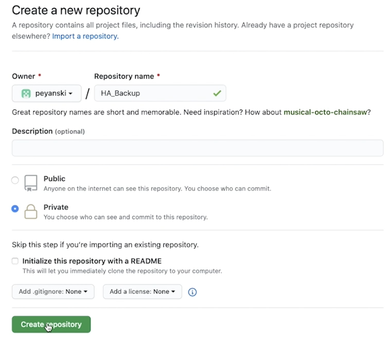The image size is (389, 344).
Task: Click the musical-octo-chainsaw name suggestion
Action: pos(325,112)
